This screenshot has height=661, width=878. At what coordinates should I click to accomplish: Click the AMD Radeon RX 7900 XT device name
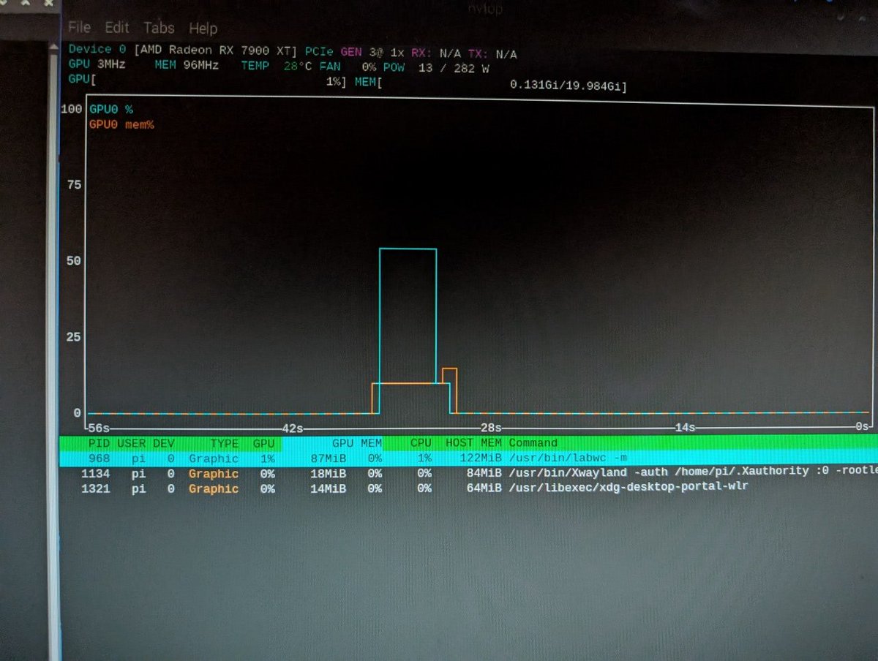(x=217, y=50)
